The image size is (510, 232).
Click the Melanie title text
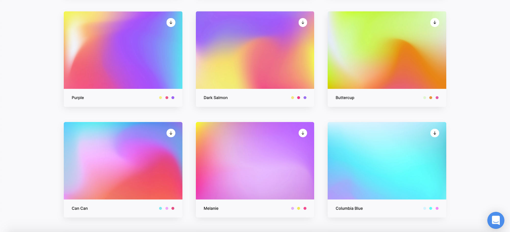(211, 208)
